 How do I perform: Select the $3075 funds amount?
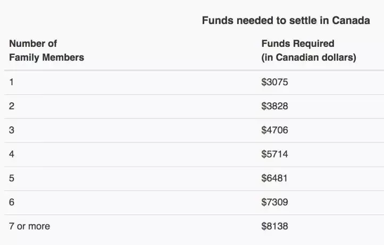pos(274,83)
